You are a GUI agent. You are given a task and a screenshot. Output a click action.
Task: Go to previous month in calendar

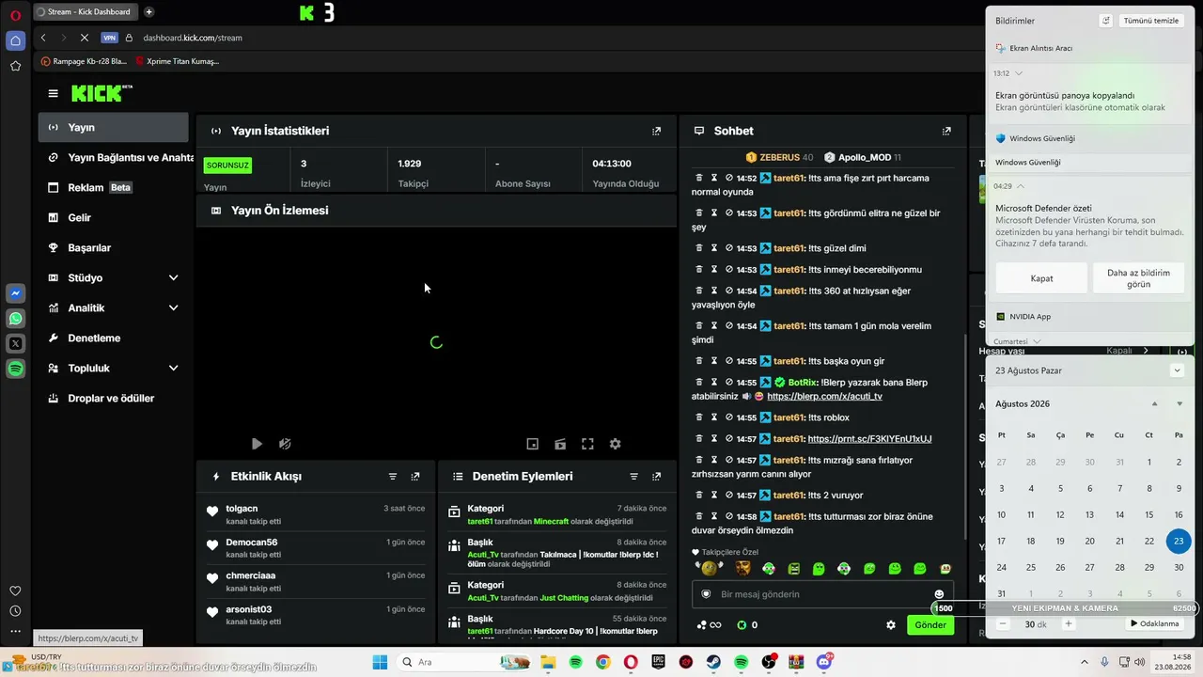1154,404
